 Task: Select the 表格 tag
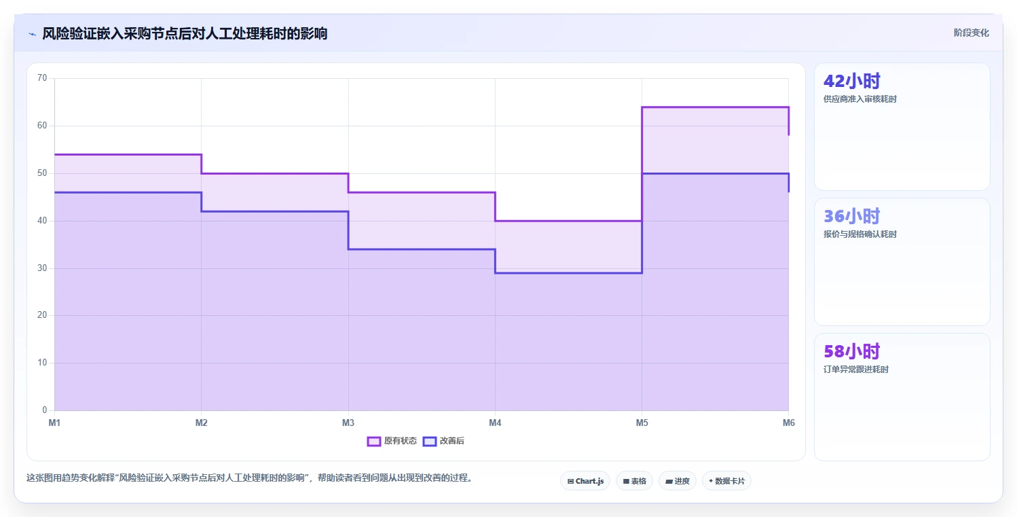[x=634, y=481]
